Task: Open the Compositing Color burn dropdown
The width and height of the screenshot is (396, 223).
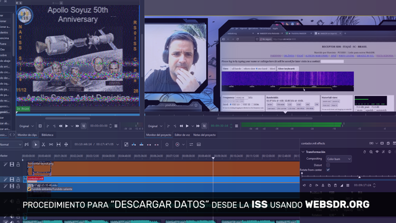Action: 338,159
